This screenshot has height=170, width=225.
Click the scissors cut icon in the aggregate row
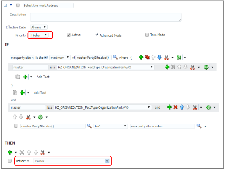pyautogui.click(x=166, y=58)
